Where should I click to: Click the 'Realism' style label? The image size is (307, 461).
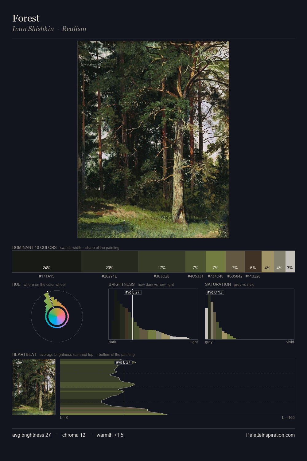pos(74,29)
